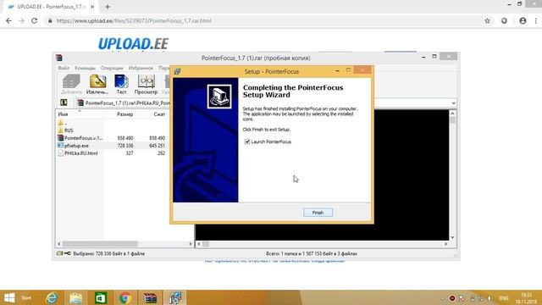This screenshot has width=542, height=305.
Task: Bookmark this page with the star icon
Action: click(488, 20)
